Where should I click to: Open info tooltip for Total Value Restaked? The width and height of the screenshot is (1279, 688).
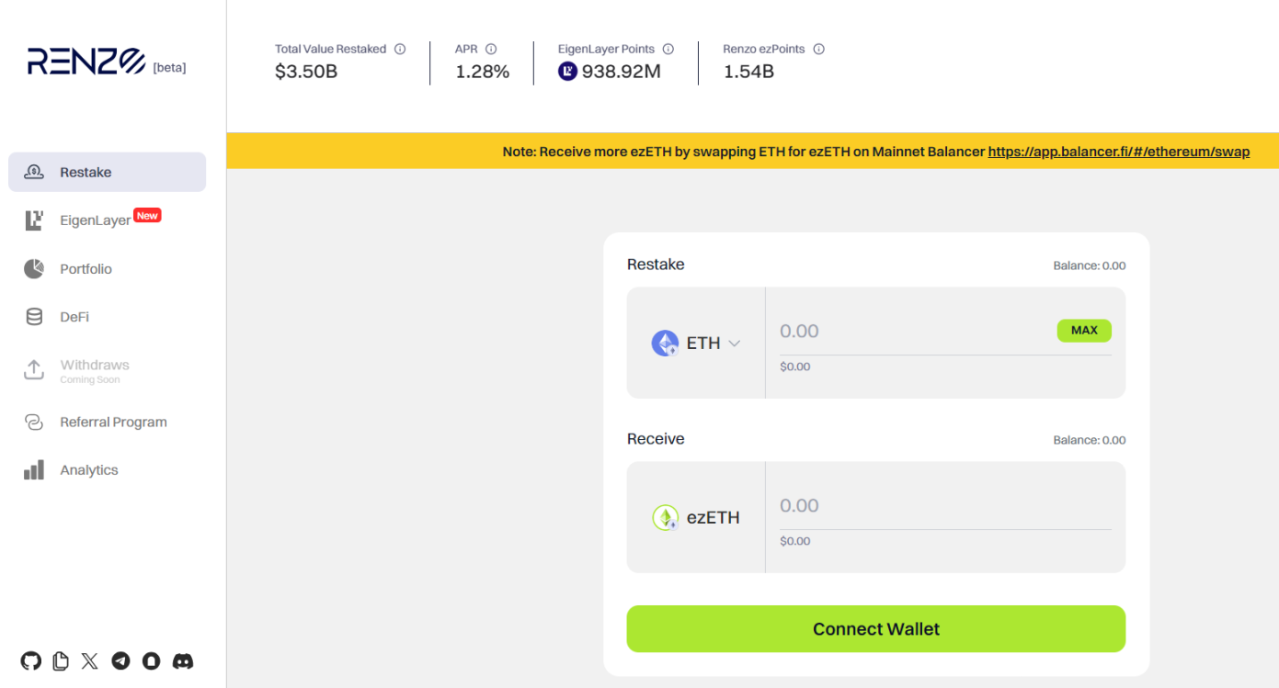pyautogui.click(x=400, y=50)
